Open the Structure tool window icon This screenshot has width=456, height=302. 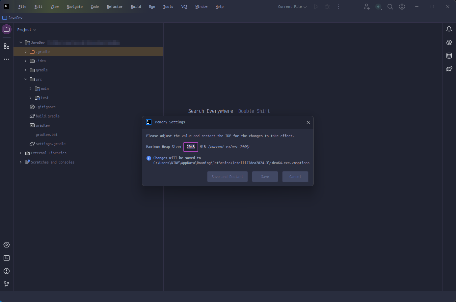point(7,46)
